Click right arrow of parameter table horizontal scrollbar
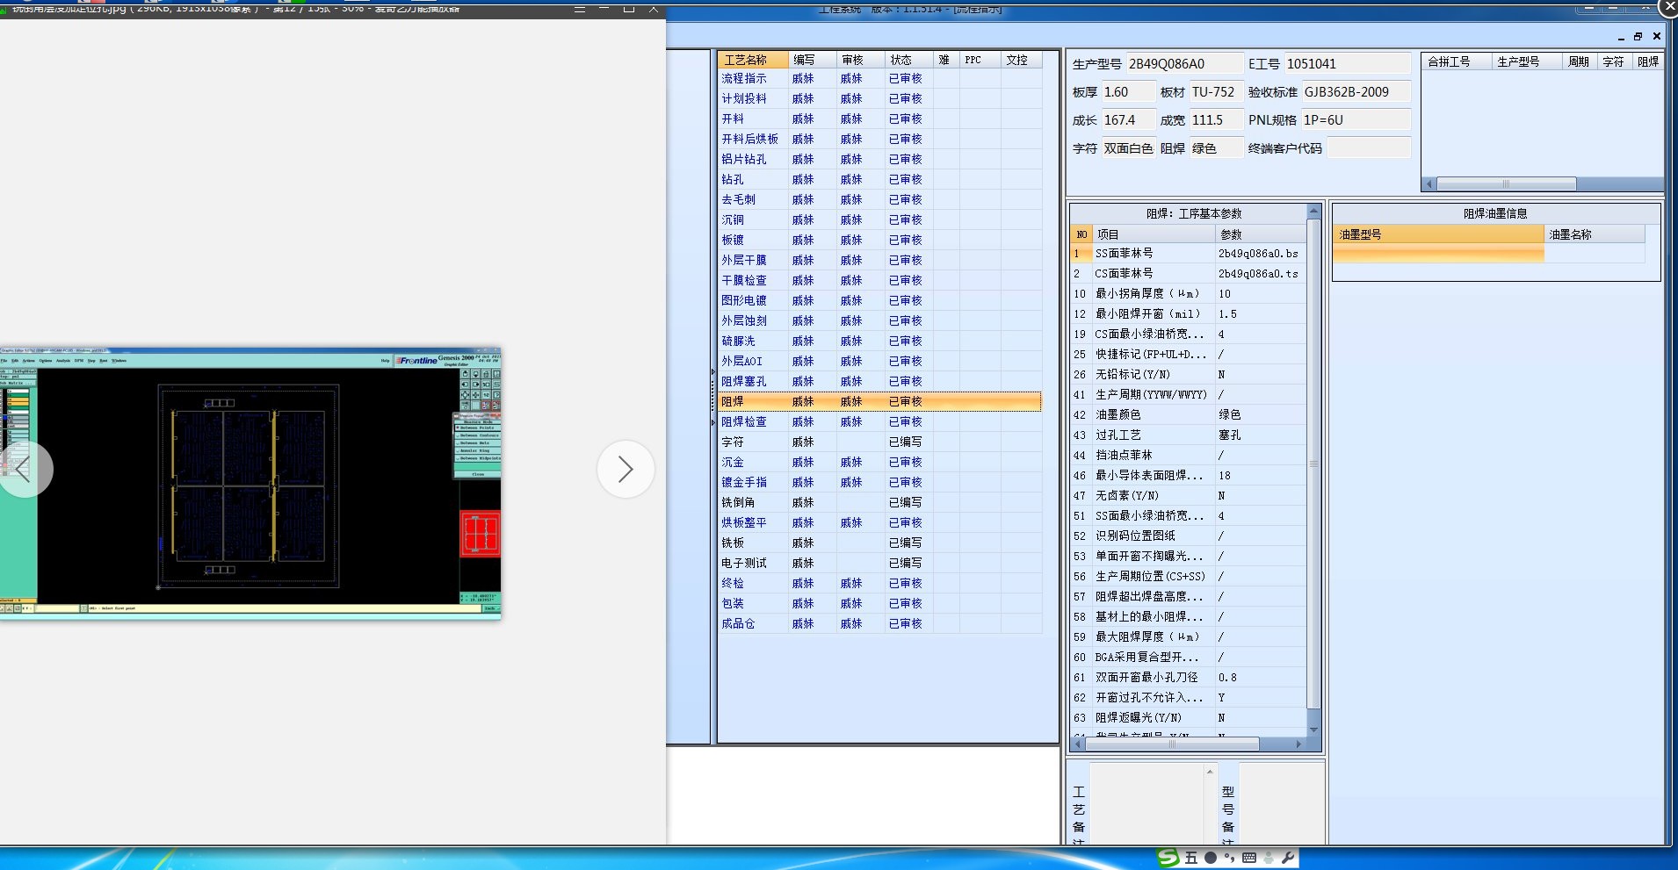The width and height of the screenshot is (1678, 870). coord(1299,744)
